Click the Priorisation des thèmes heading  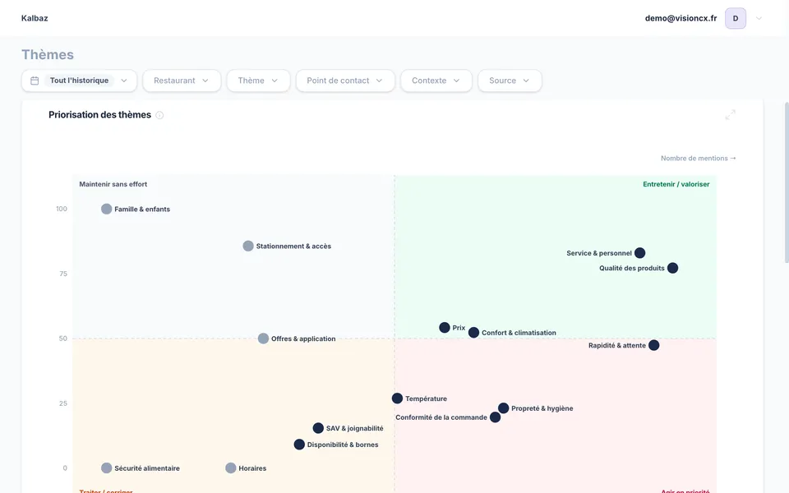[x=99, y=115]
